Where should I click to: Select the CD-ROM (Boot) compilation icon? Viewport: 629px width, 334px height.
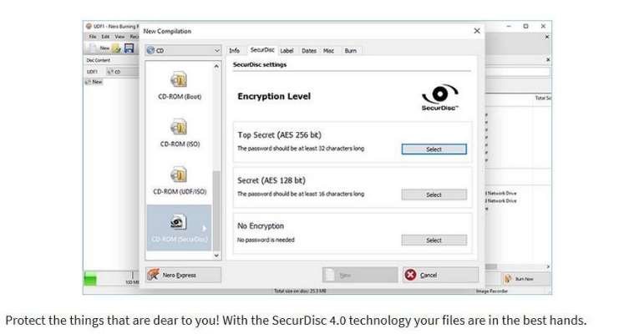(x=179, y=79)
